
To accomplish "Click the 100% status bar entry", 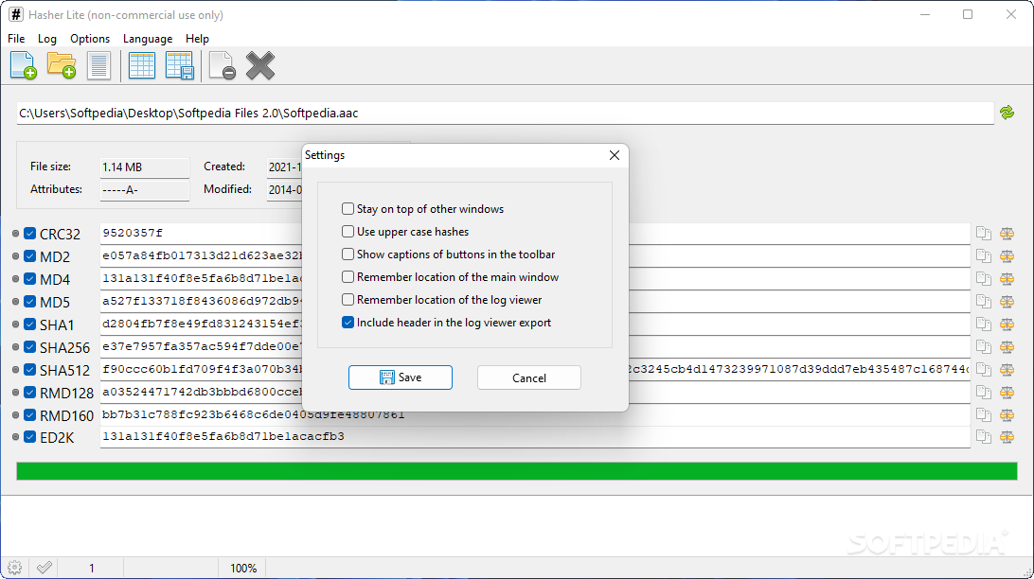I will [x=243, y=568].
